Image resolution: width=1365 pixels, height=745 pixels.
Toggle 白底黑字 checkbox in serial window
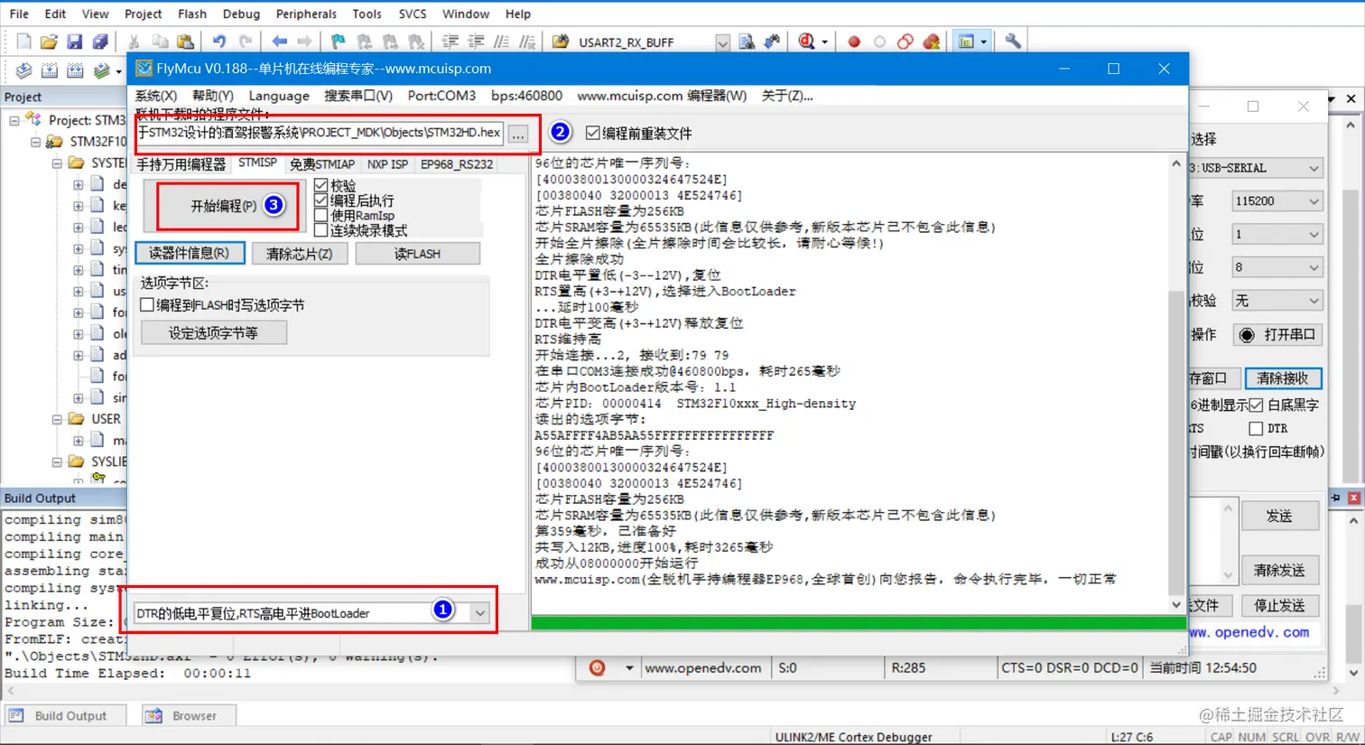(x=1256, y=405)
